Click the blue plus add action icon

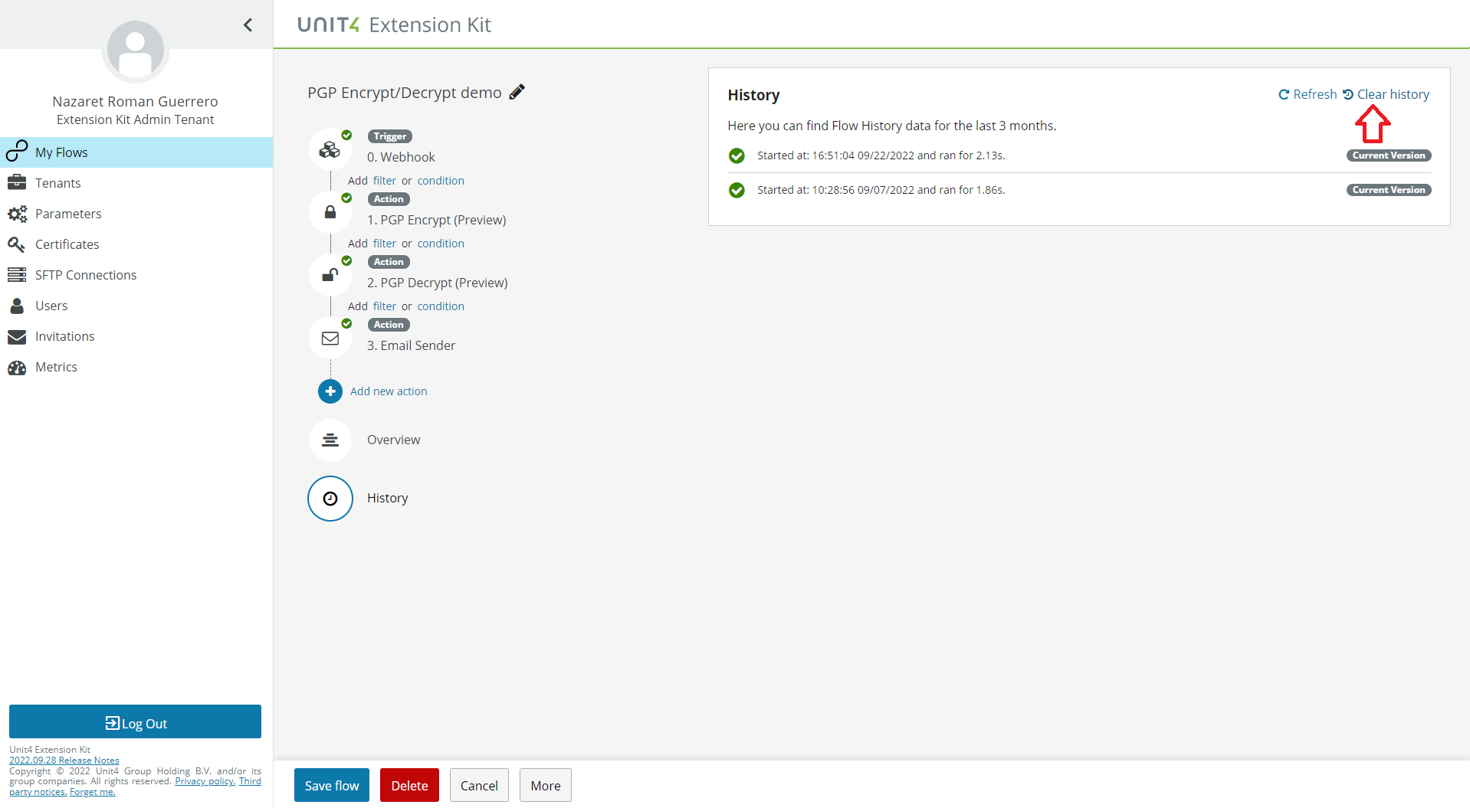point(330,391)
